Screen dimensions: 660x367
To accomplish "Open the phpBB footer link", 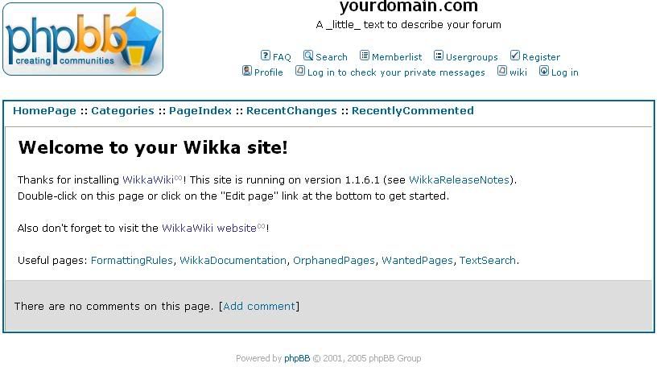I will click(x=297, y=359).
